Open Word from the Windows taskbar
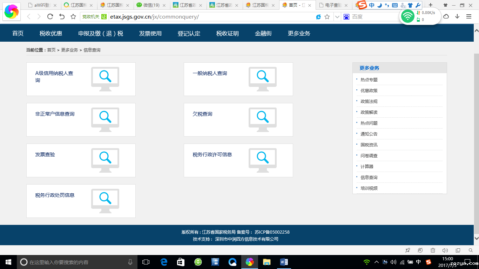 [284, 262]
